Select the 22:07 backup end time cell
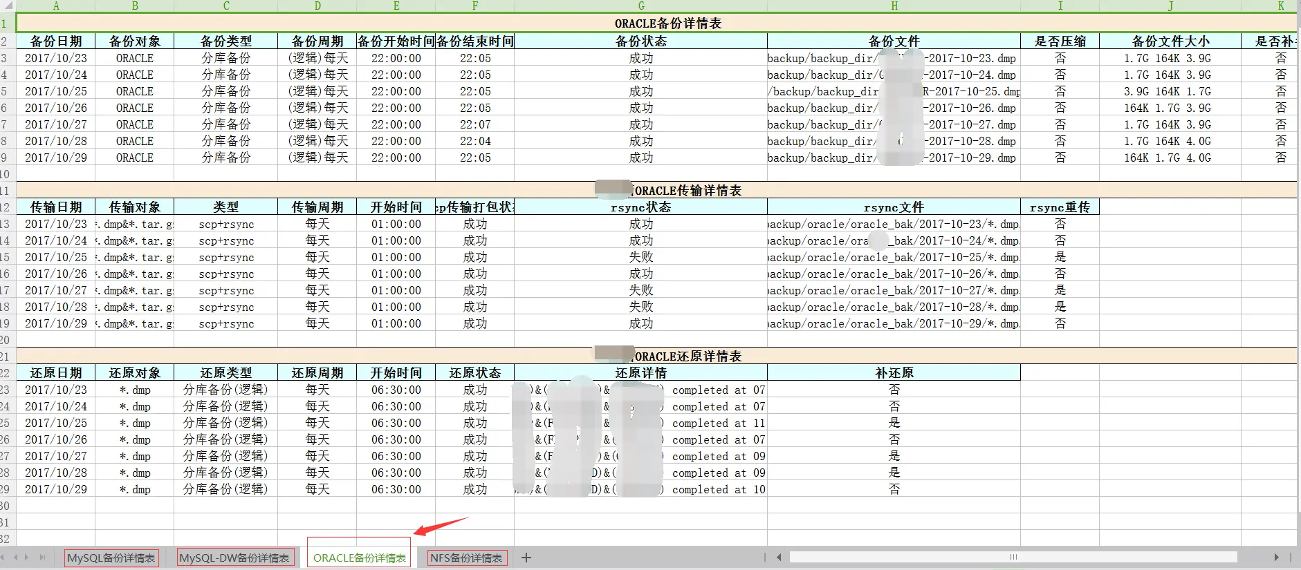This screenshot has width=1301, height=570. pos(475,124)
